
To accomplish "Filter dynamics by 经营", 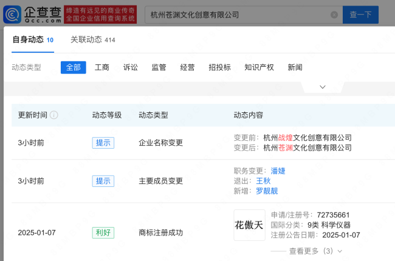I will pos(187,67).
